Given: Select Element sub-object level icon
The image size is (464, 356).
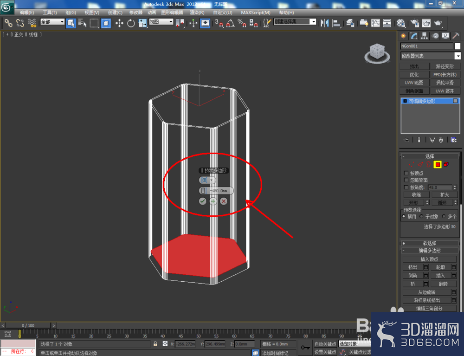Looking at the screenshot, I should coord(446,164).
